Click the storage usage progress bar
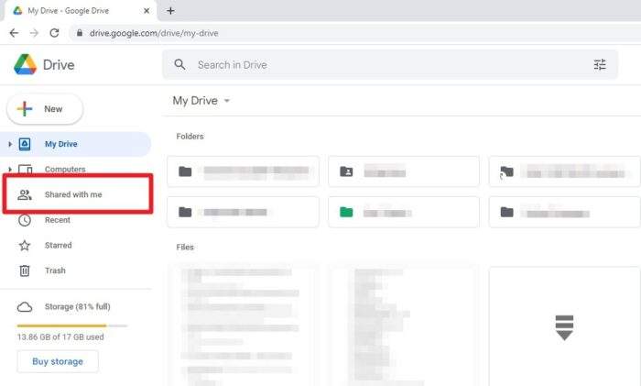 (x=72, y=325)
